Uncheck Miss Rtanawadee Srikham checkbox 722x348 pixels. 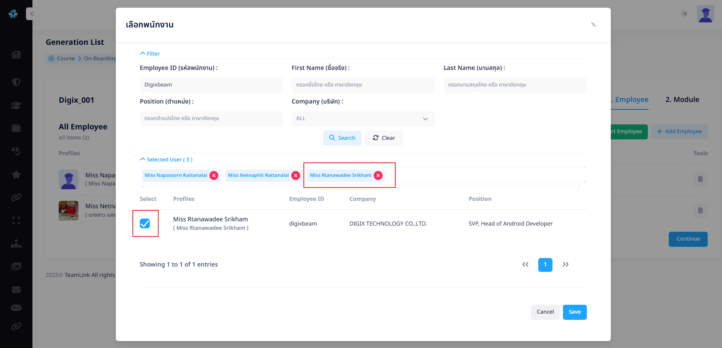click(145, 224)
